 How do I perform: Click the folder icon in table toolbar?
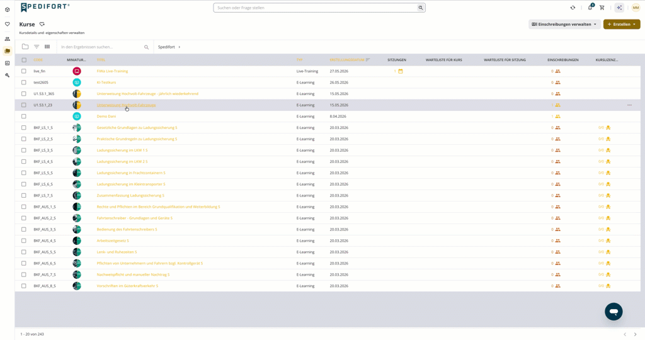(25, 47)
